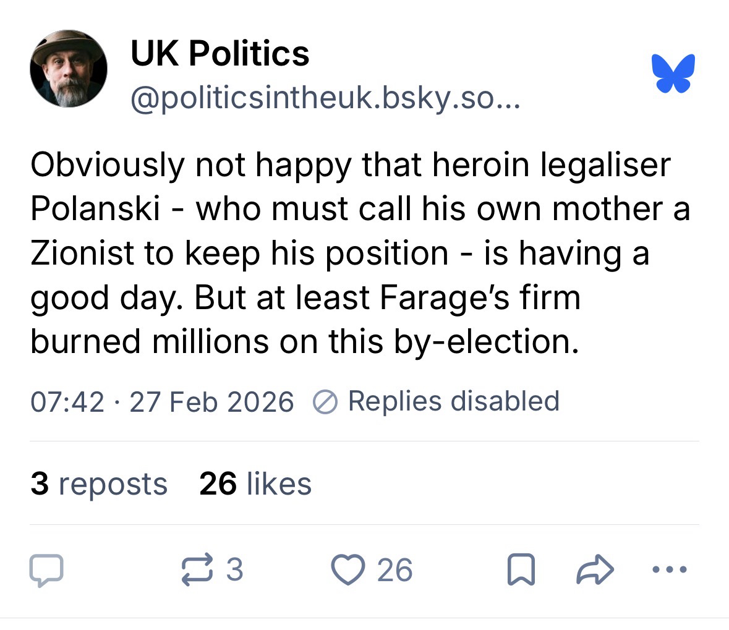The width and height of the screenshot is (729, 630).
Task: Click the @politicsintheuk.bsky.so handle
Action: [325, 98]
